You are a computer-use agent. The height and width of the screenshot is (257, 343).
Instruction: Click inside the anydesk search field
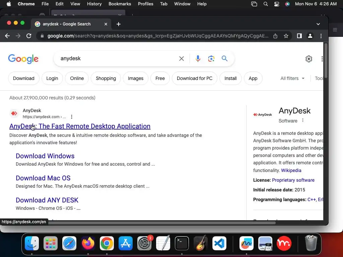(118, 59)
